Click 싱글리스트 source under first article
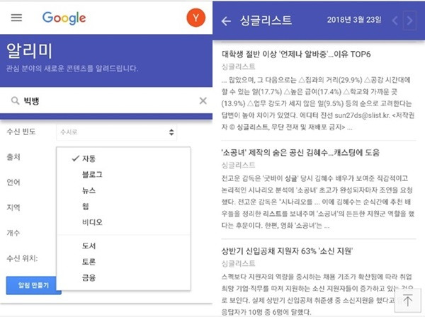 pos(238,67)
